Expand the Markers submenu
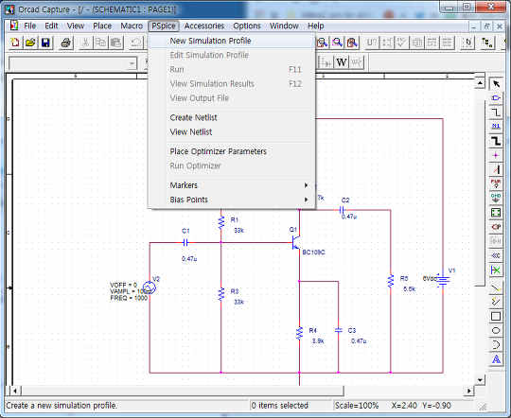 click(233, 185)
